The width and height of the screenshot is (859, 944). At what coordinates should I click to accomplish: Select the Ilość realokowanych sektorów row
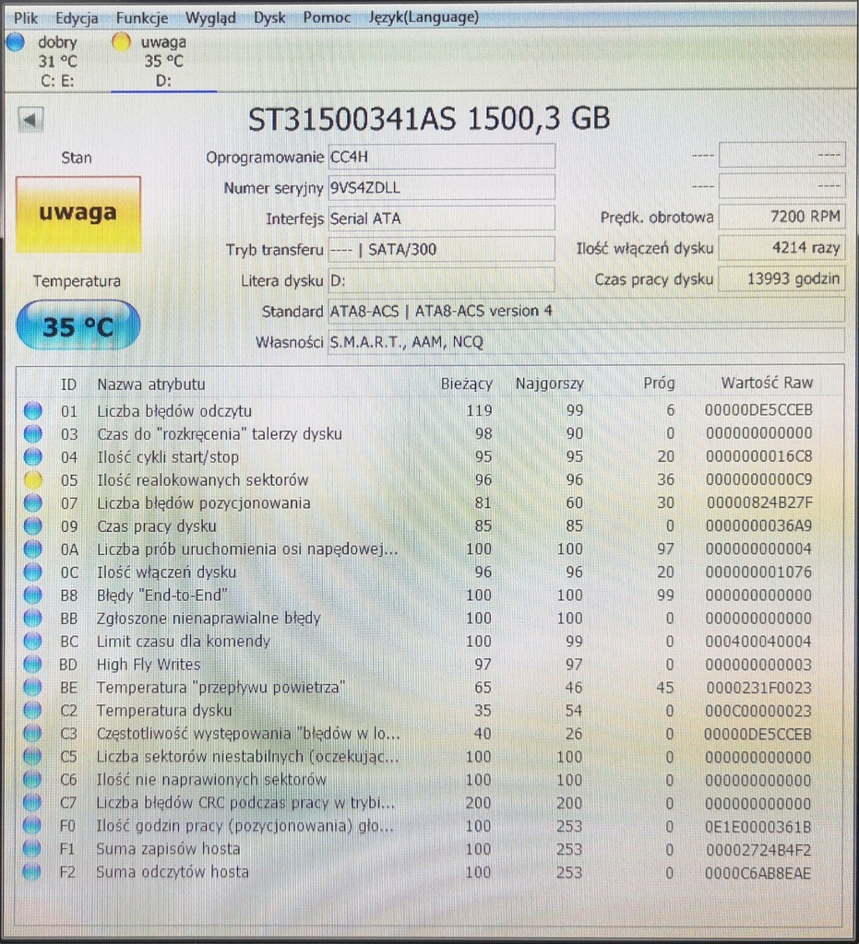[x=429, y=479]
